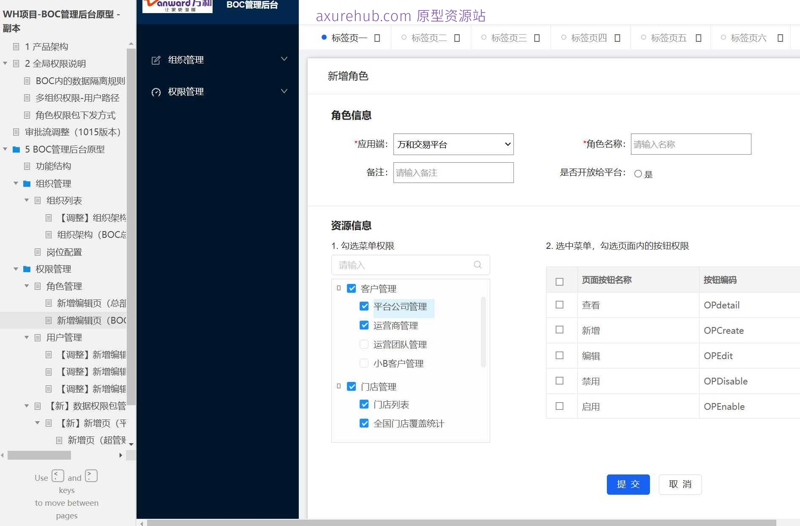Screen dimensions: 800x526
Task: Click the dashboard icon beside 权限管理 menu
Action: click(156, 92)
